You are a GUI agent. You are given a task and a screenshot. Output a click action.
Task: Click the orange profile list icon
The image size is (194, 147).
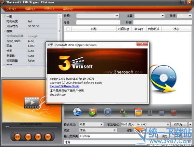[138, 112]
